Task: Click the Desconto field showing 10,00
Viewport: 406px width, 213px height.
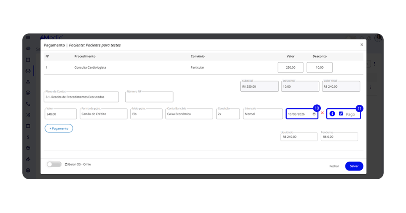Action: [x=319, y=67]
